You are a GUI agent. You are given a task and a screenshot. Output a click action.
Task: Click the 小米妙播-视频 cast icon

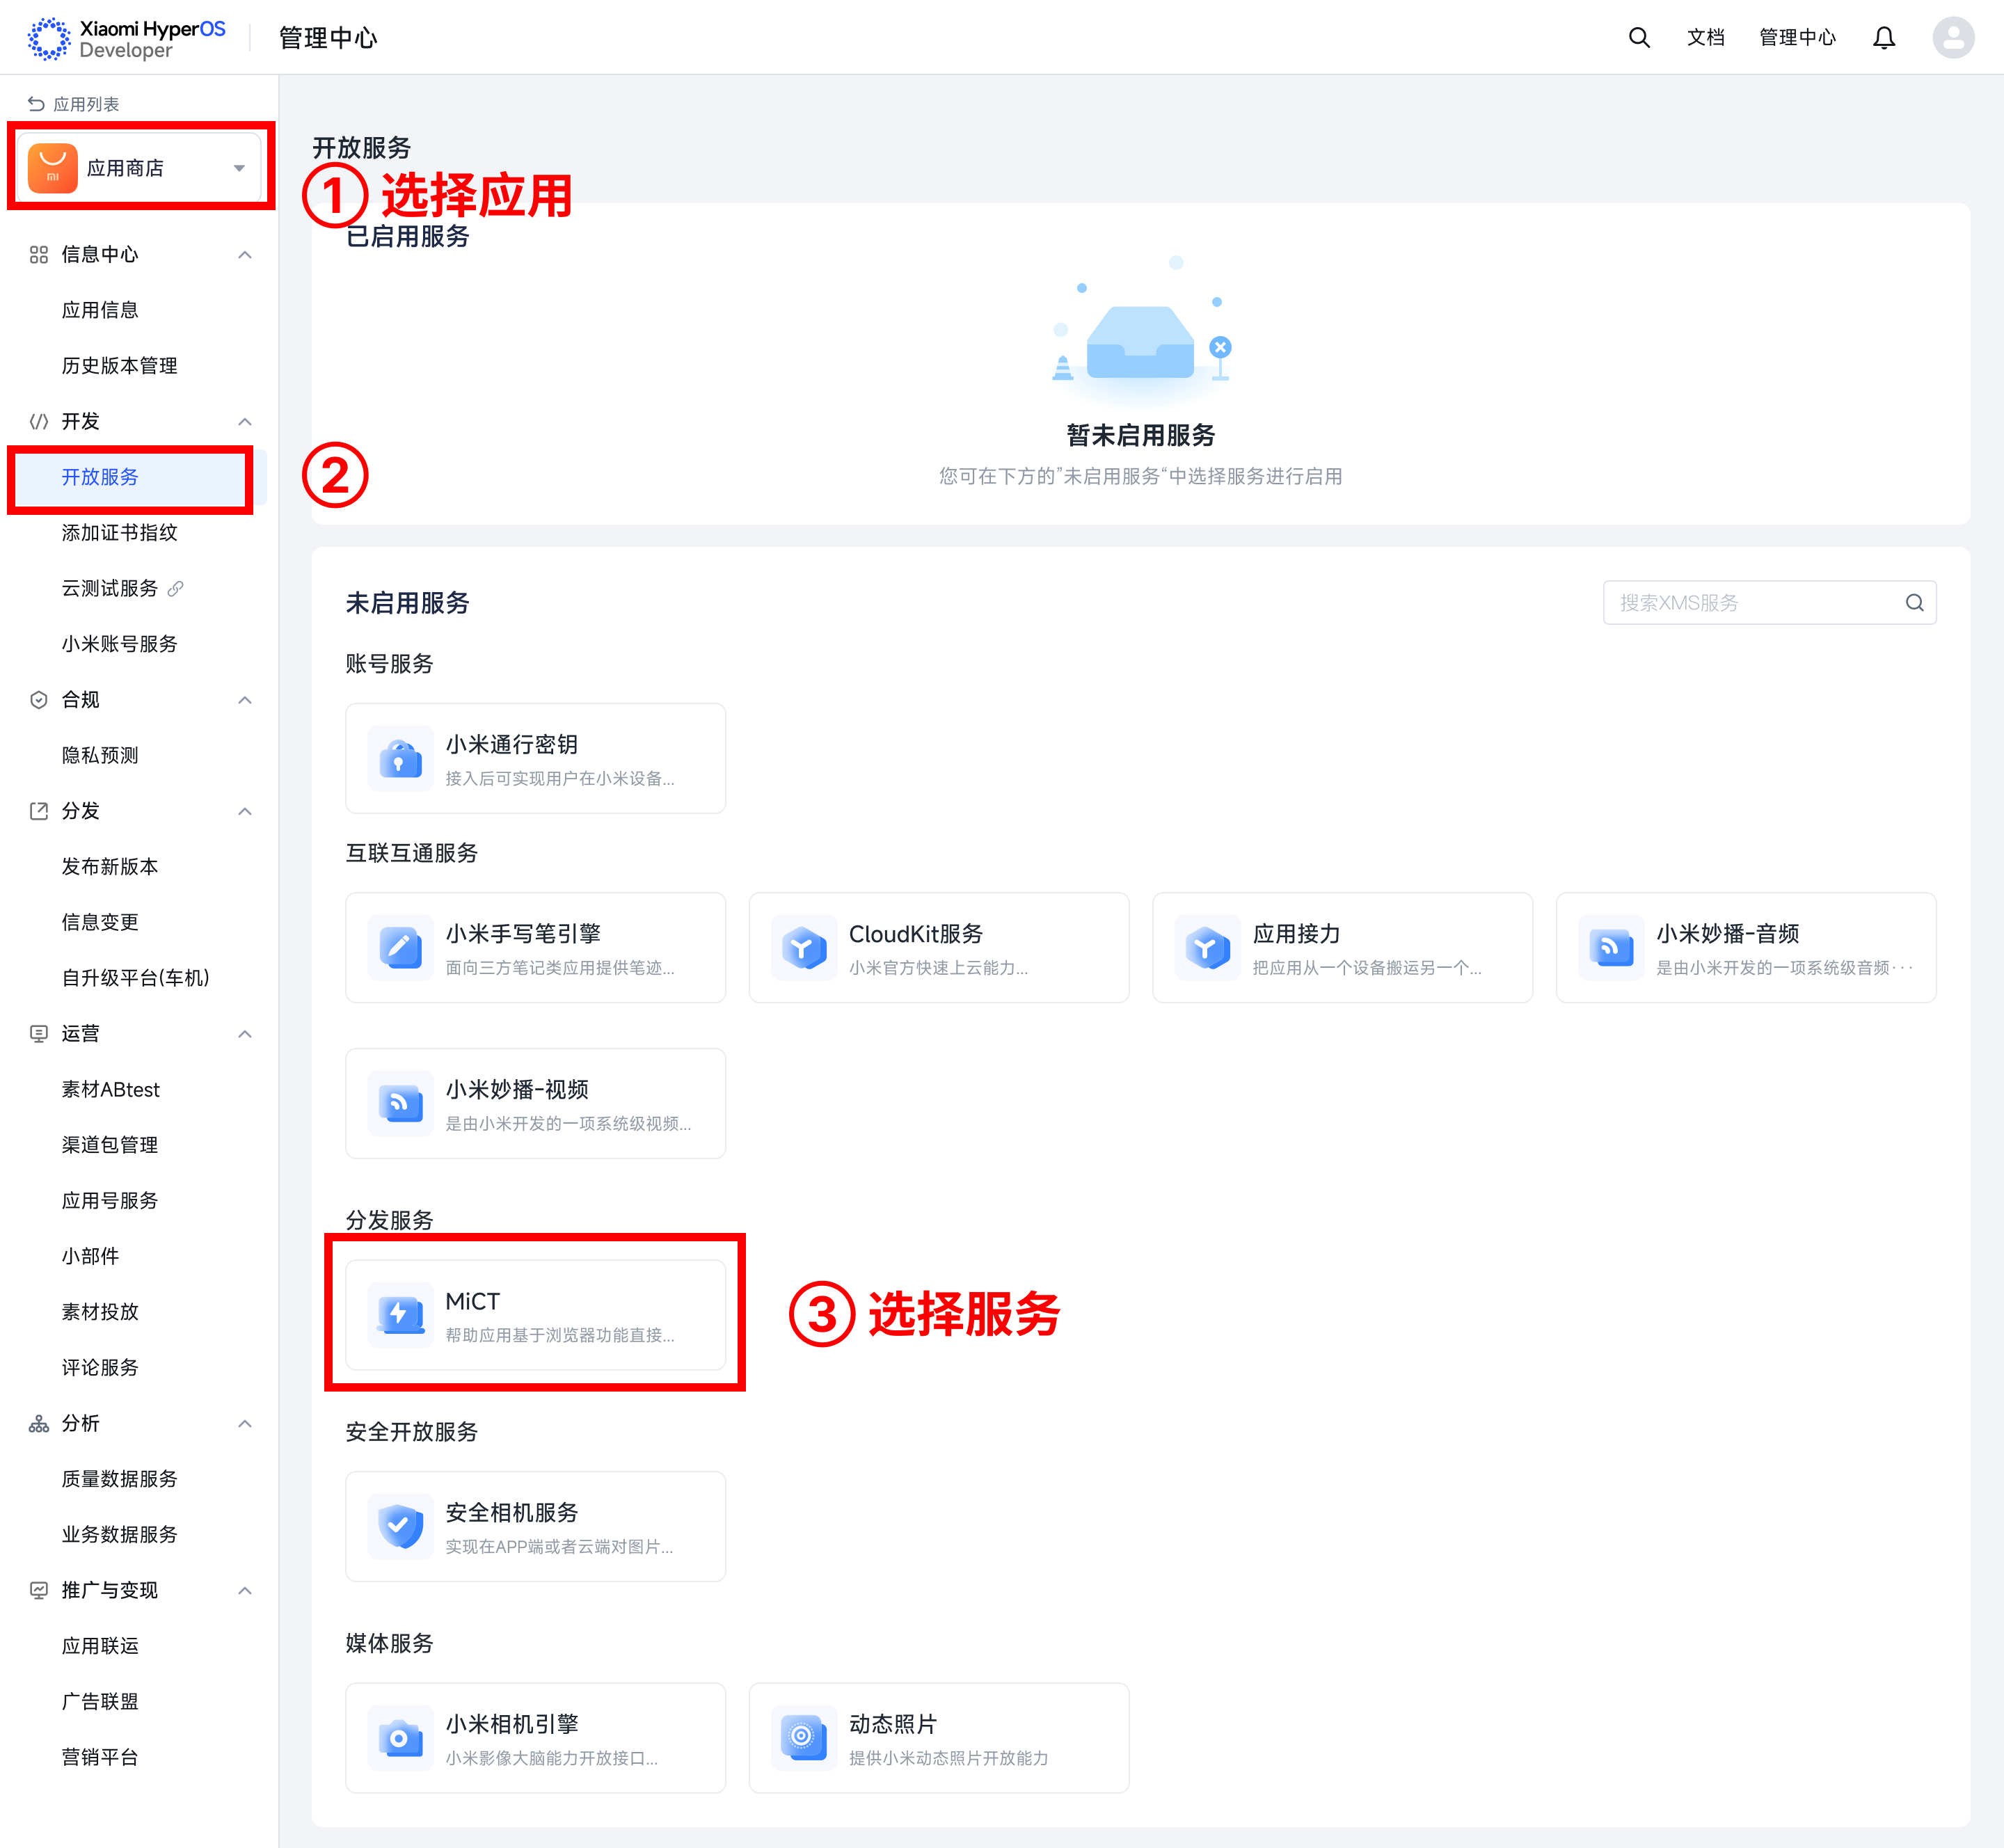pyautogui.click(x=401, y=1104)
